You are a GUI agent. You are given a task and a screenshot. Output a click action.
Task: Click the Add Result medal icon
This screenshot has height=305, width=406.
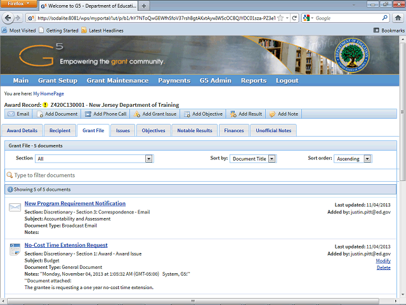(233, 114)
